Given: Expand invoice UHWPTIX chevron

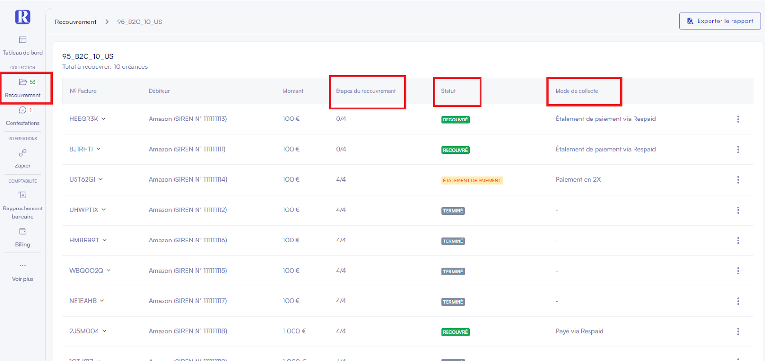Looking at the screenshot, I should click(x=103, y=209).
